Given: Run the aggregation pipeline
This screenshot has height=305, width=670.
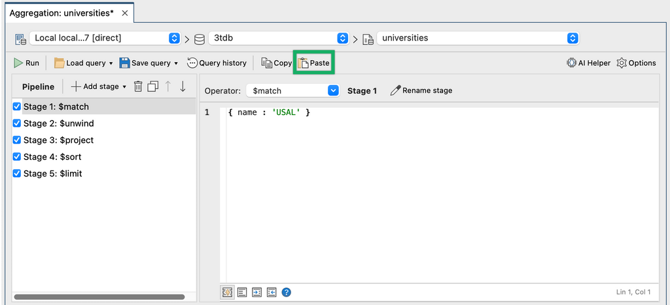Looking at the screenshot, I should 27,63.
